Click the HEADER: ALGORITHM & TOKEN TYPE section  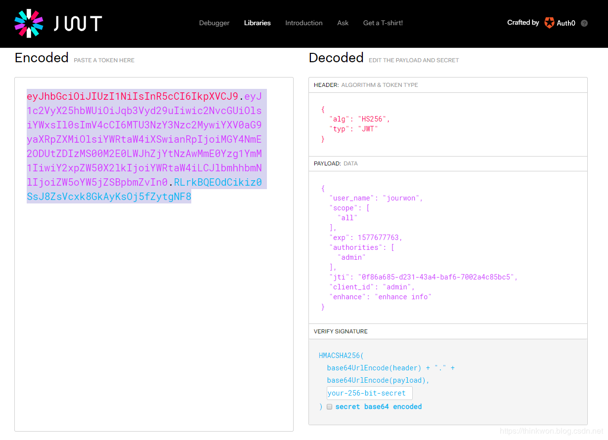tap(365, 84)
